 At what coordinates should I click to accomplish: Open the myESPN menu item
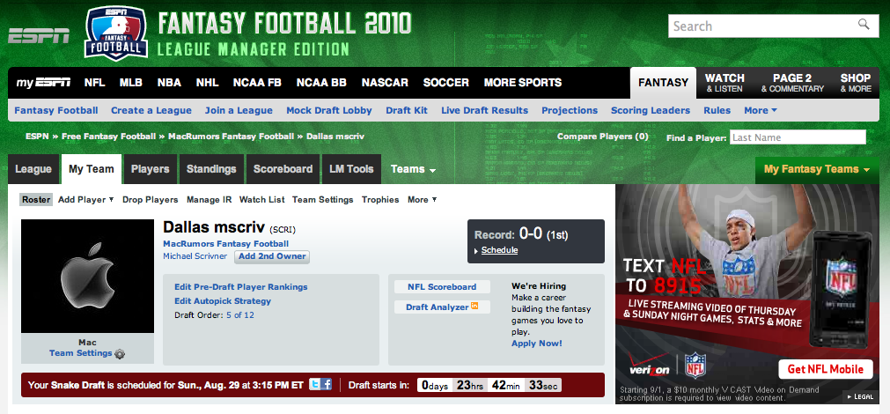click(x=43, y=83)
